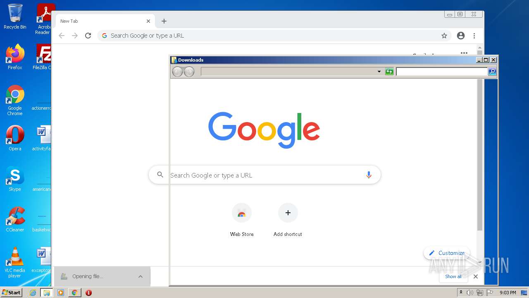Open Firefox desktop icon
Viewport: 529px width, 298px height.
(15, 57)
